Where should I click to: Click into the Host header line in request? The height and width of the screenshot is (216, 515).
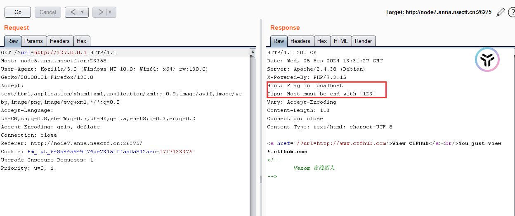[x=54, y=61]
